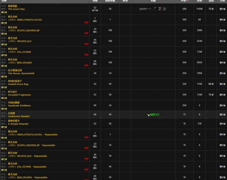Open the <TXT> ZUL,ST,MAR quest without Repeatable

coord(19,52)
